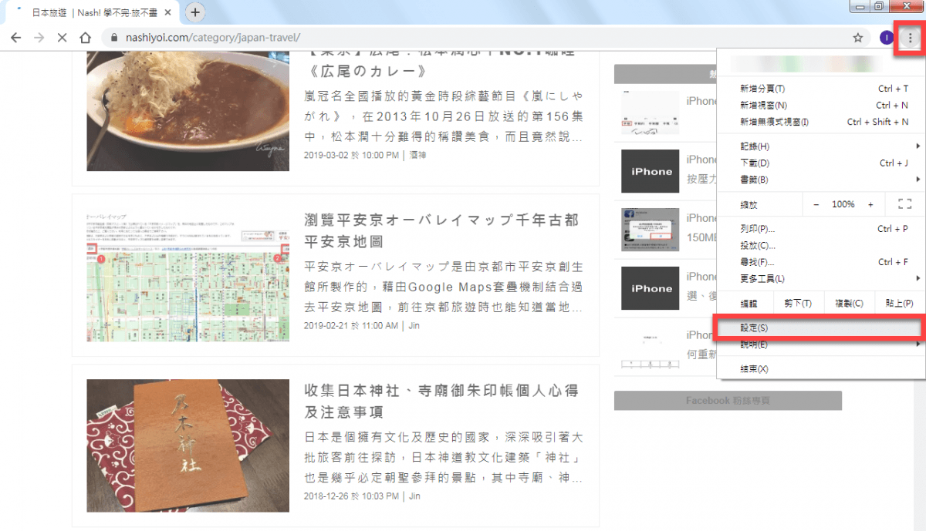Expand the 書籤(B) submenu
926x531 pixels.
tap(821, 180)
